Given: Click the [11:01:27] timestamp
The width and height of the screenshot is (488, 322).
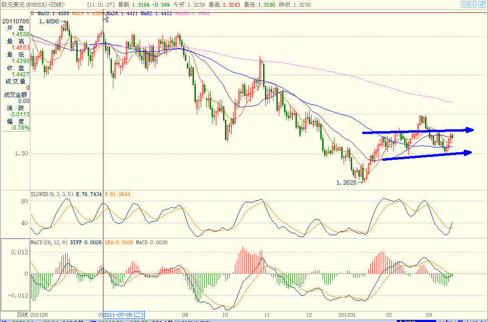Looking at the screenshot, I should 101,5.
